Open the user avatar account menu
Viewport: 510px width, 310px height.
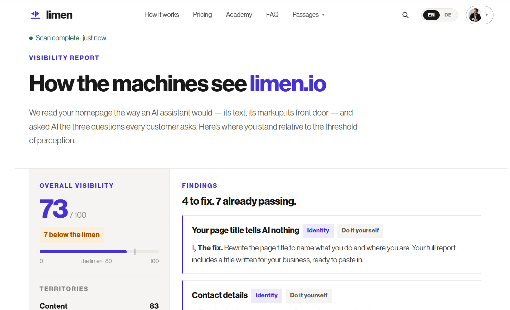479,15
